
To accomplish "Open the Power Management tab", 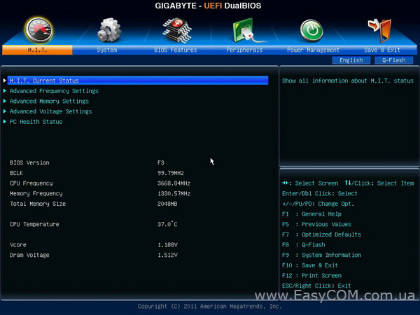I will click(313, 50).
